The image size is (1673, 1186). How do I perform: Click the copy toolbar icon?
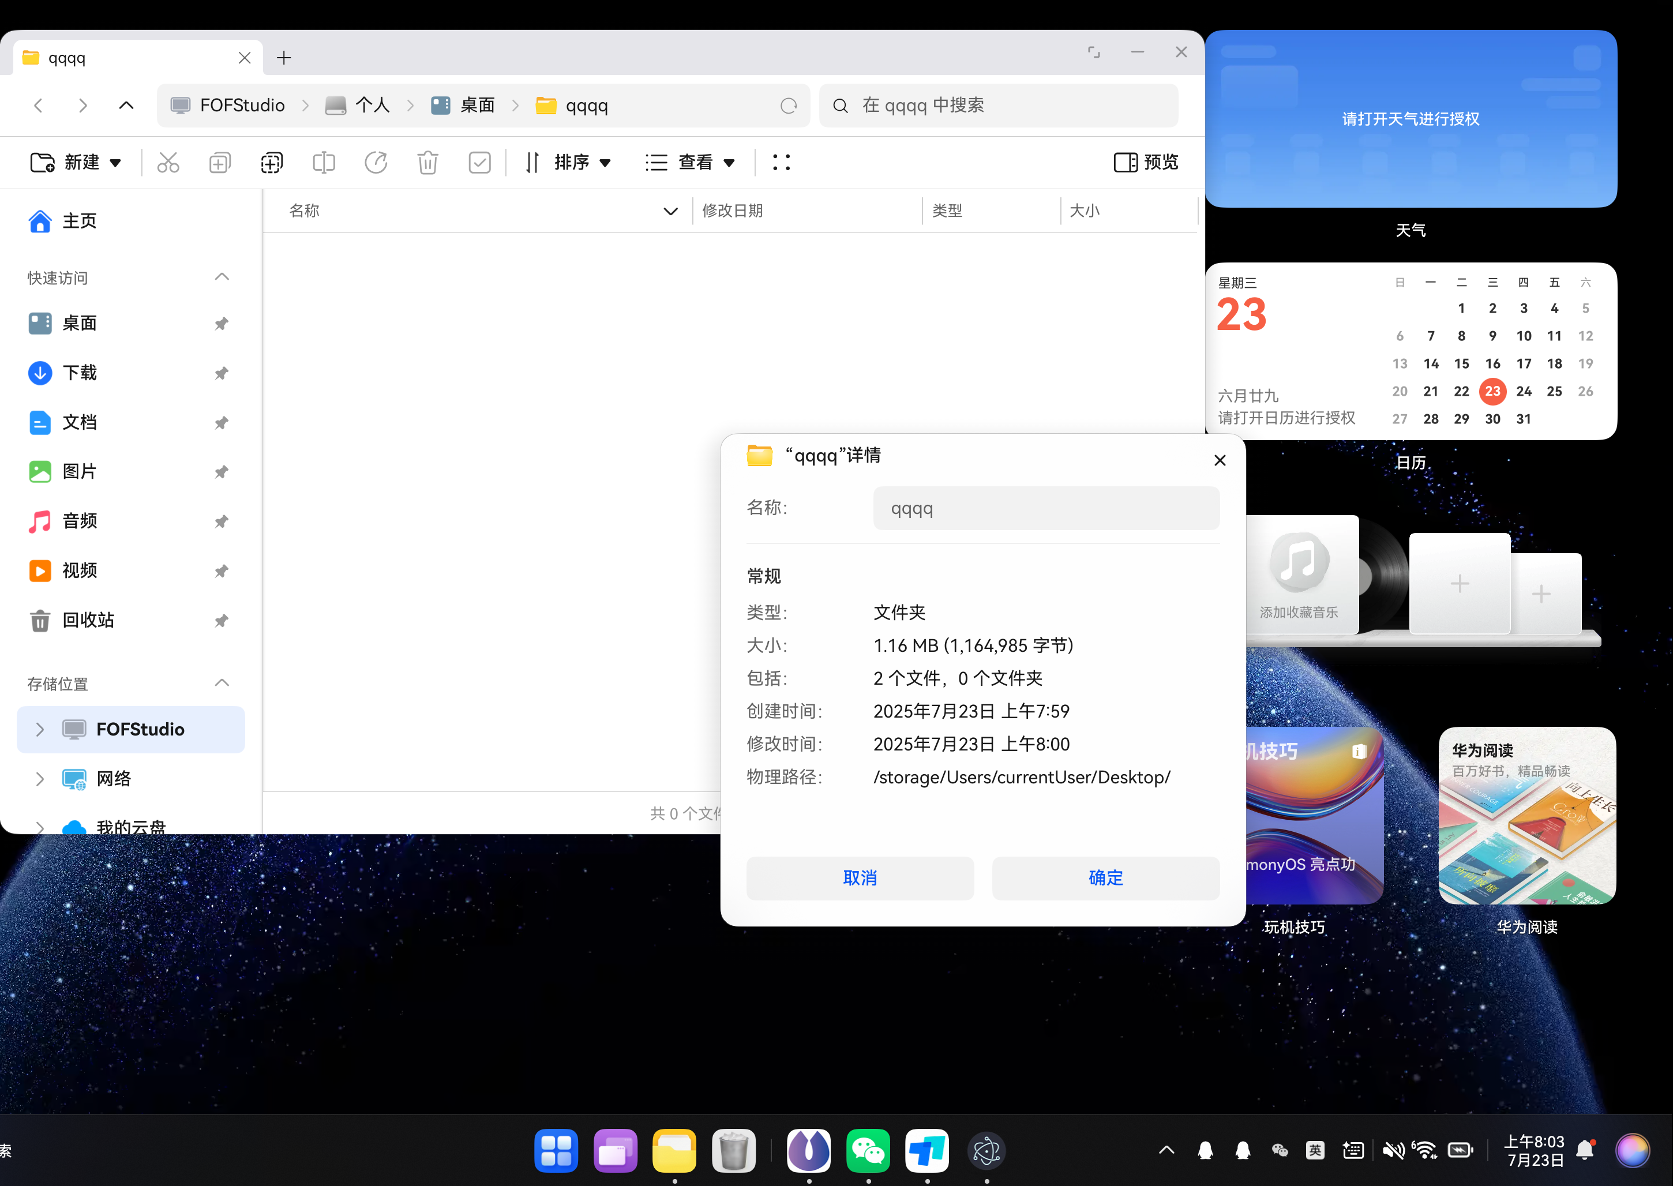point(219,162)
